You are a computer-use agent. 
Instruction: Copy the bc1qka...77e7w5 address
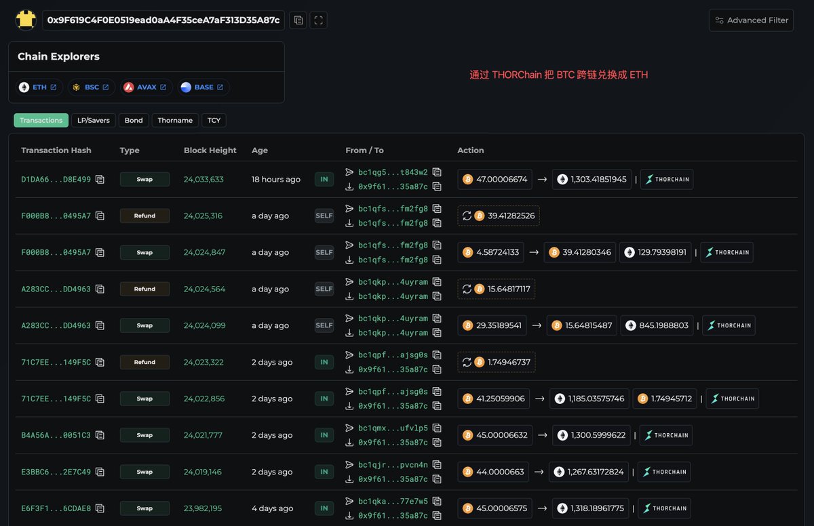(437, 502)
